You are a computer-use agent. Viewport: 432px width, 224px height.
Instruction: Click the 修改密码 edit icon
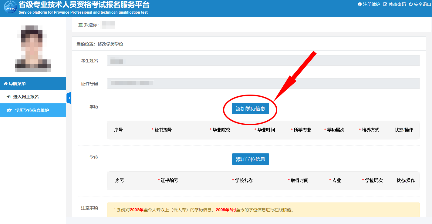(x=385, y=4)
